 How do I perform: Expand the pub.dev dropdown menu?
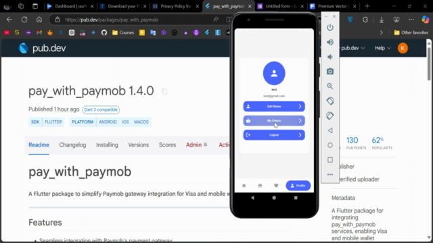pyautogui.click(x=352, y=48)
